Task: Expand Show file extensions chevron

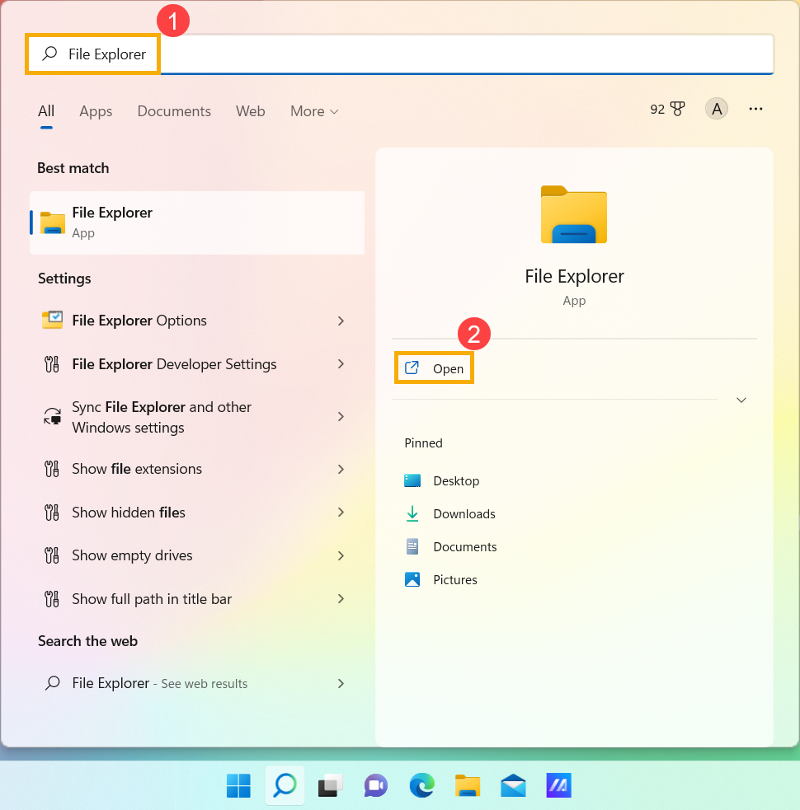Action: pos(341,469)
